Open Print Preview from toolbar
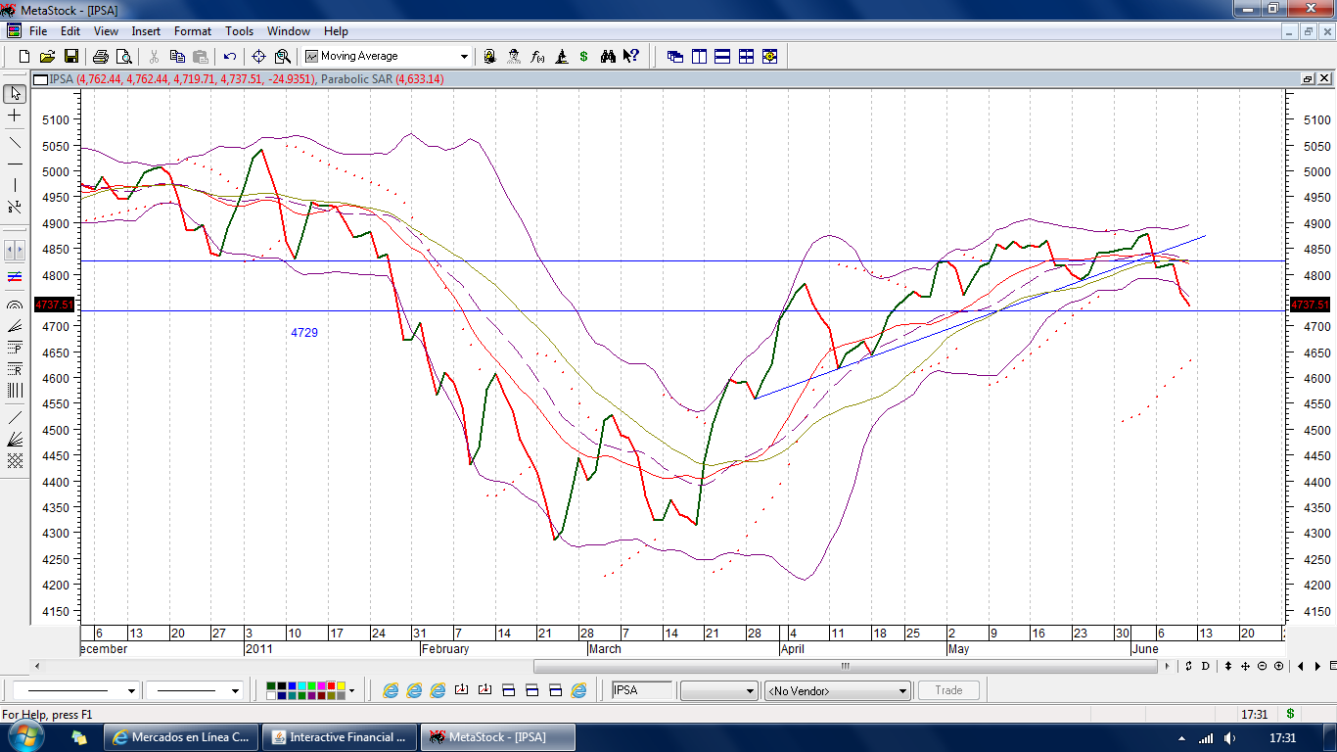The width and height of the screenshot is (1337, 752). point(124,57)
